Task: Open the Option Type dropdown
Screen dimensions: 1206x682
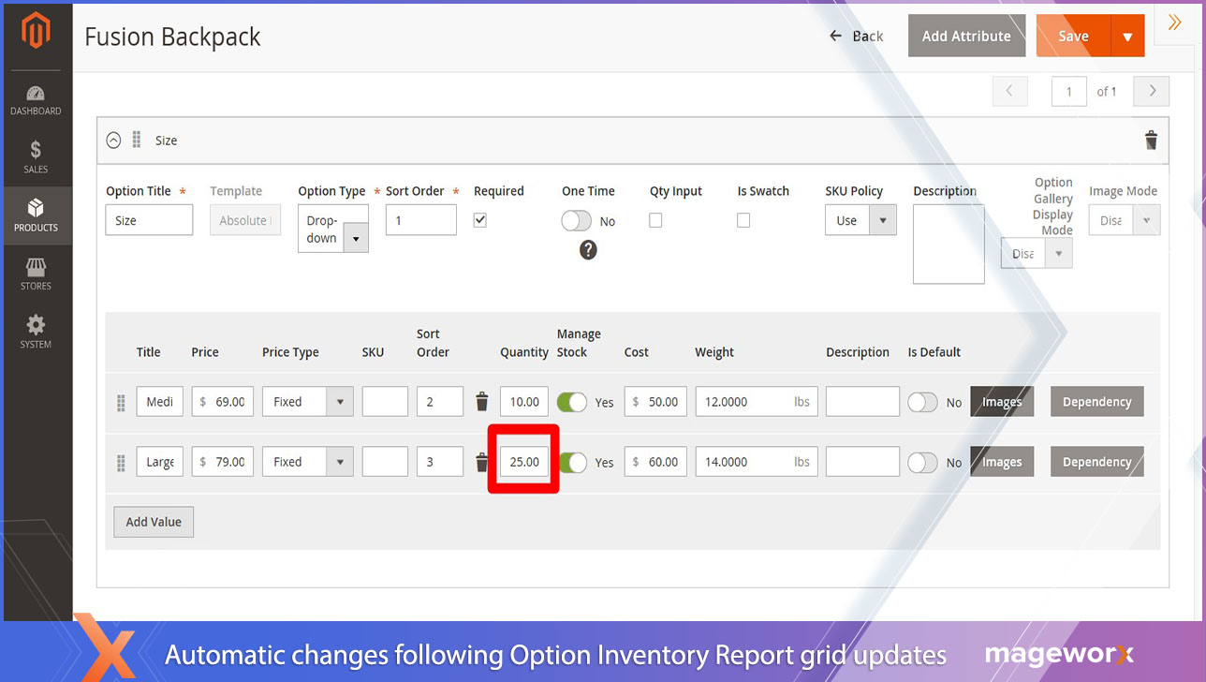Action: coord(356,239)
